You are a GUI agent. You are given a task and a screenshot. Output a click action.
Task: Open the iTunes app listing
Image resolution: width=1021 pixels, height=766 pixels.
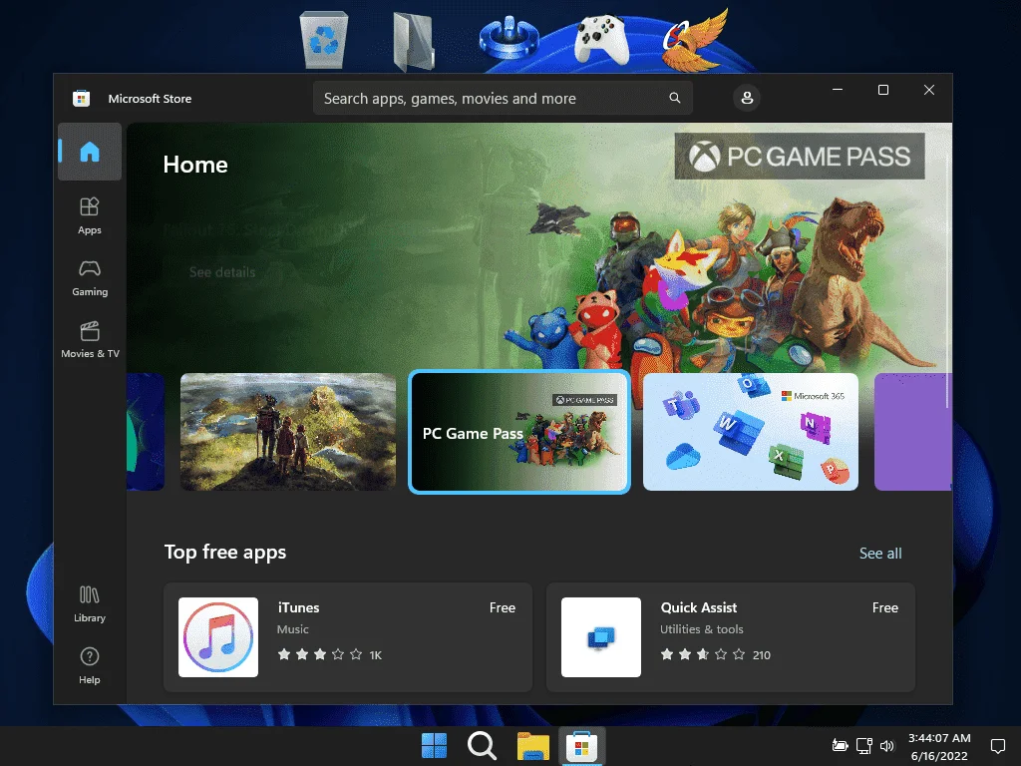click(348, 637)
